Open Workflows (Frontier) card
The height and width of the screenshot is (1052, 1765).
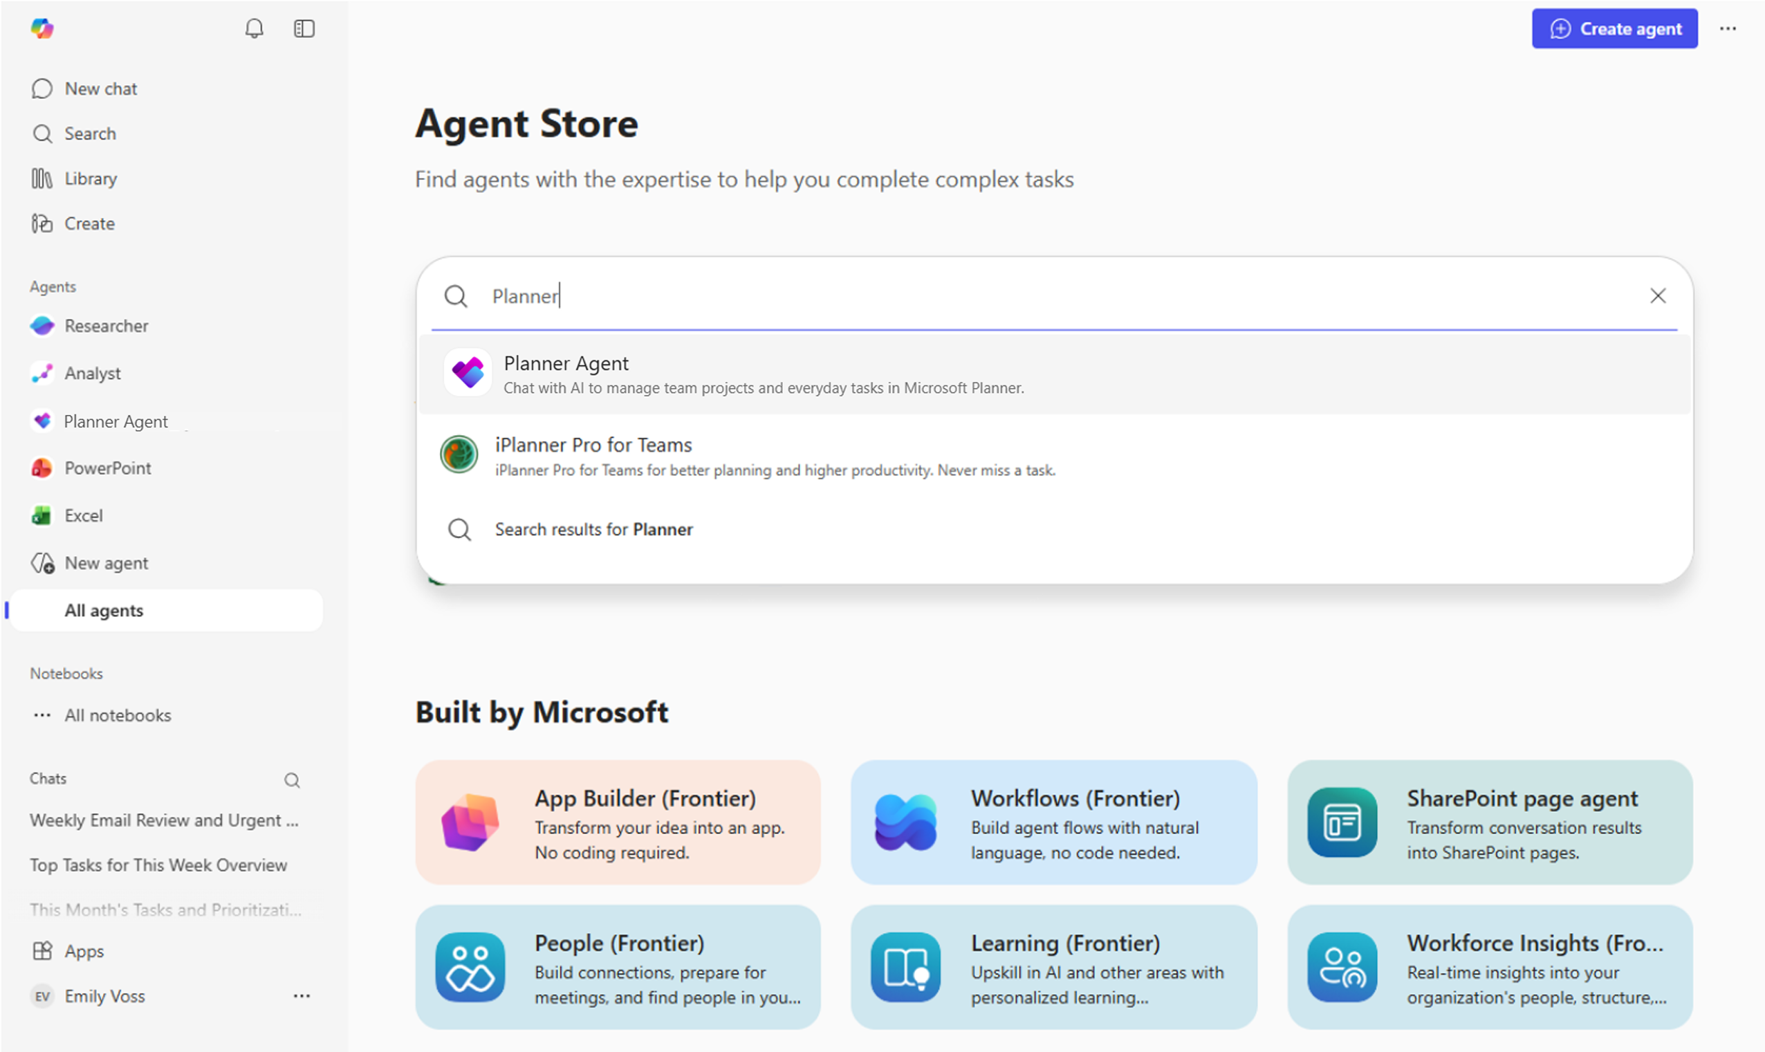tap(1054, 822)
